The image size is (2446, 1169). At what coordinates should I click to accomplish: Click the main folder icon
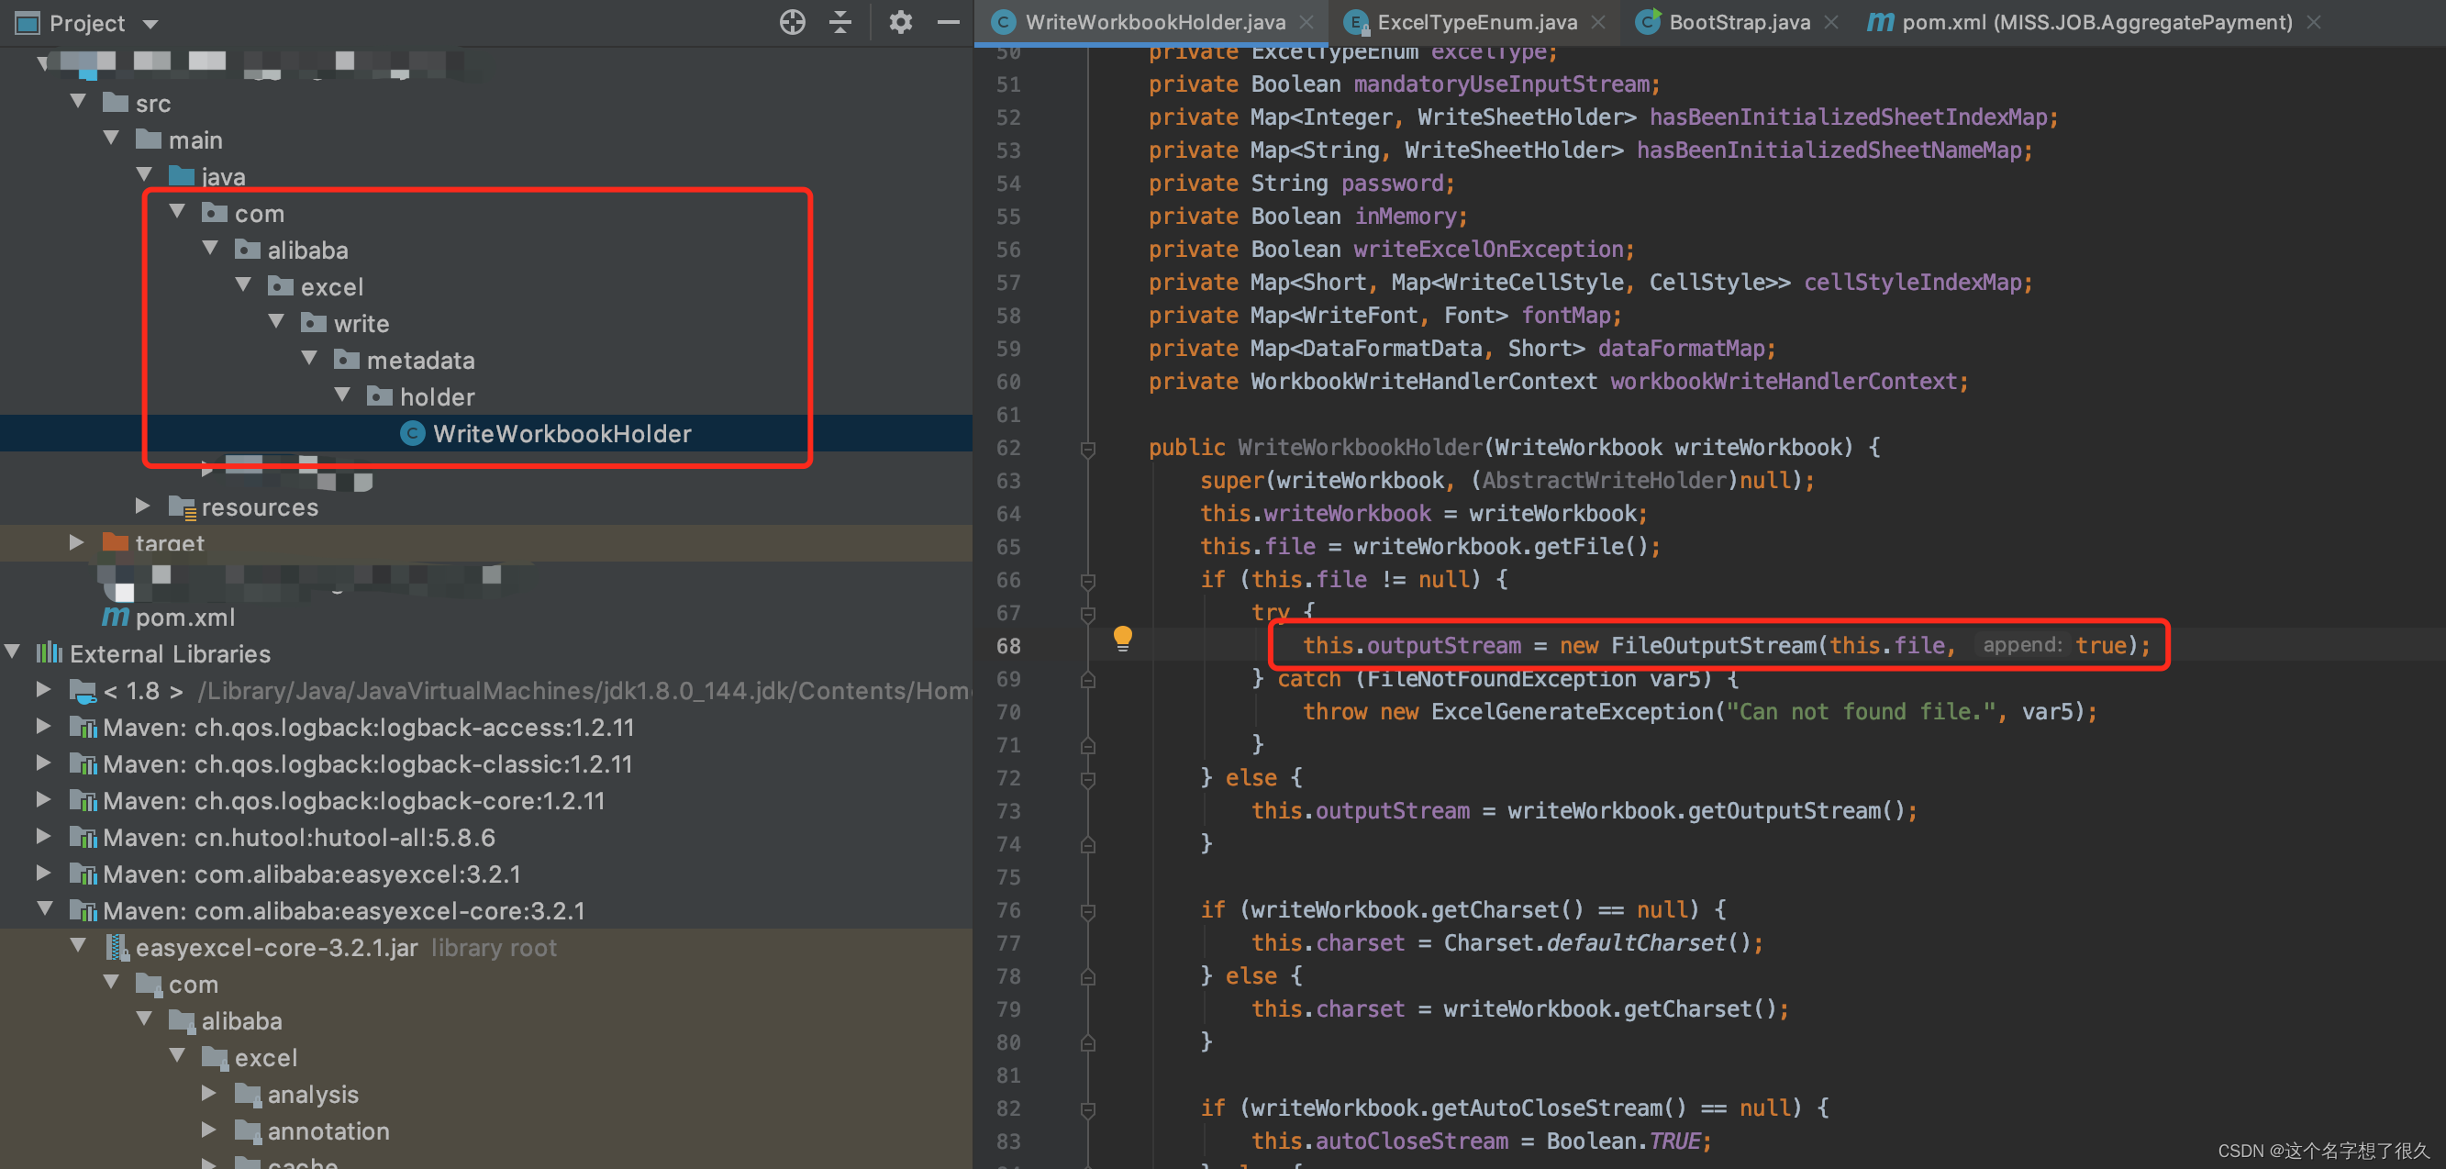(x=148, y=139)
